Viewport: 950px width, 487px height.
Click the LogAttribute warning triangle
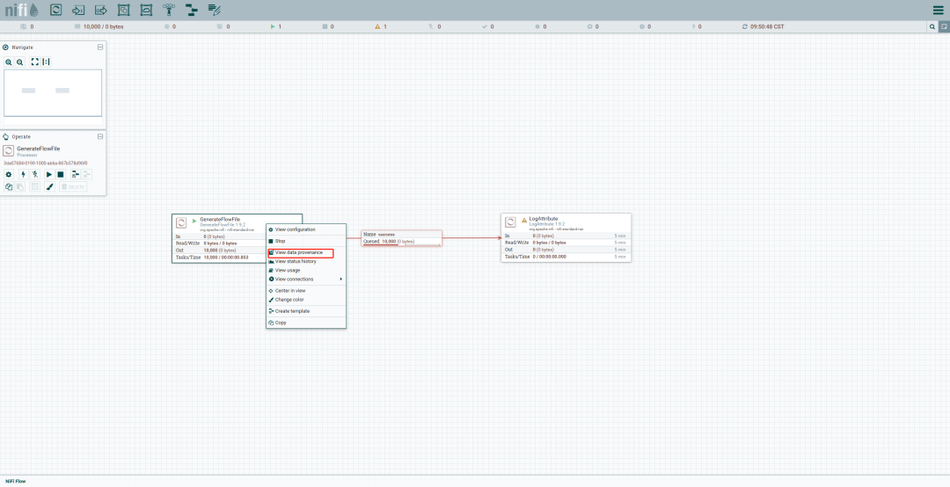point(524,220)
